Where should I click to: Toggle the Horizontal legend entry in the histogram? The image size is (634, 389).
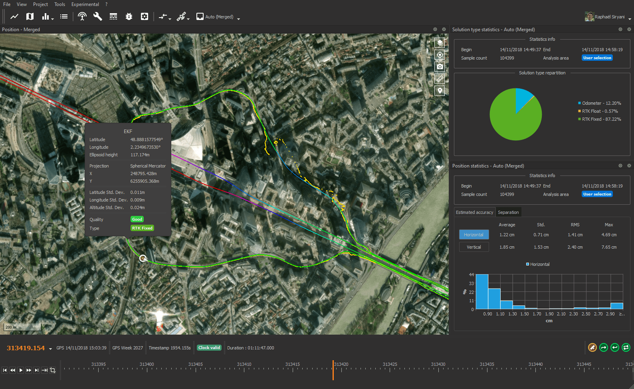pyautogui.click(x=537, y=264)
